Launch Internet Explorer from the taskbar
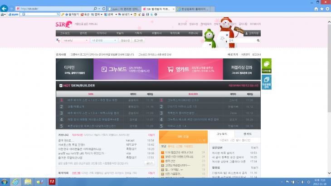The image size is (331, 186). [17, 181]
